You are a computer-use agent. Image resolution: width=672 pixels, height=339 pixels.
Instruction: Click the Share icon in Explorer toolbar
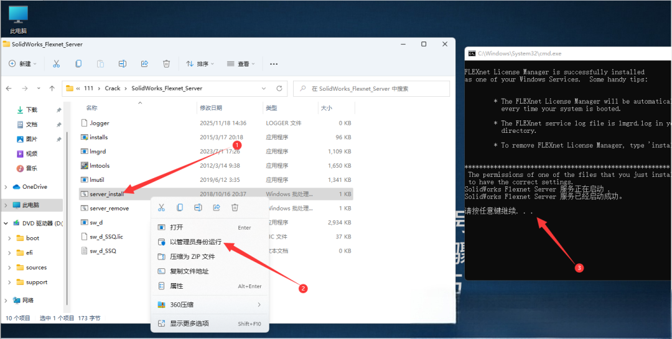[x=144, y=64]
